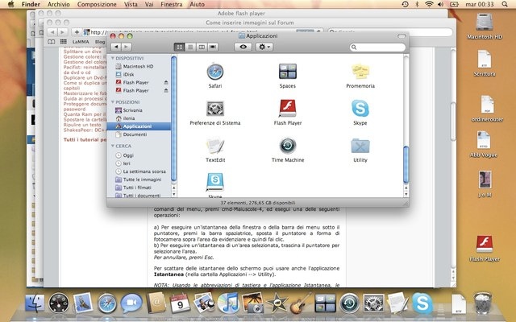Open the 'Splittare un divx' link in Safari

82,52
